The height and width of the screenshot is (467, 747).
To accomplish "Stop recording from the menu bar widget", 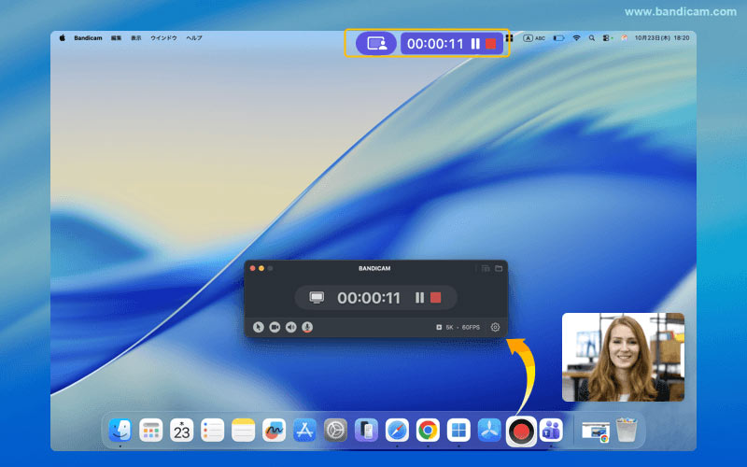I will click(x=491, y=44).
